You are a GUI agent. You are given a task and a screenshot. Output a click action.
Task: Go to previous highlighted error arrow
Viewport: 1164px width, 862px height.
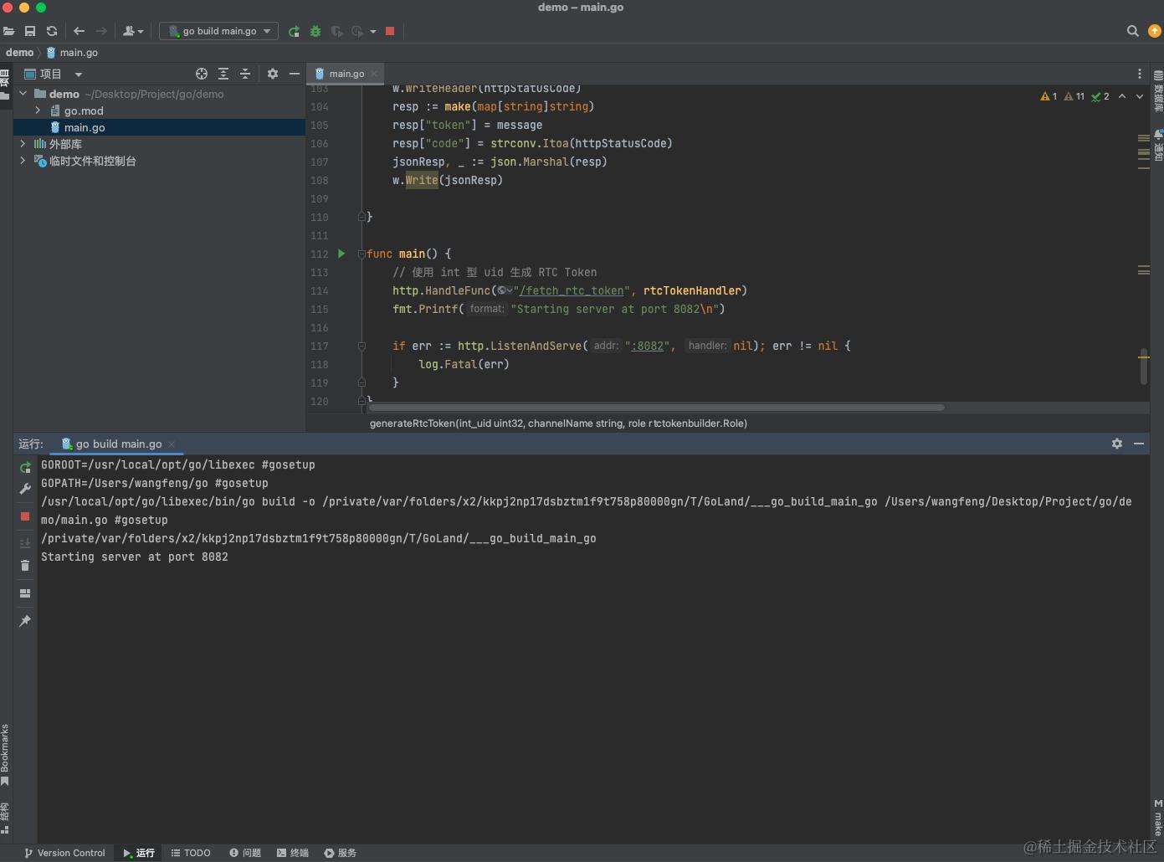pyautogui.click(x=1122, y=96)
